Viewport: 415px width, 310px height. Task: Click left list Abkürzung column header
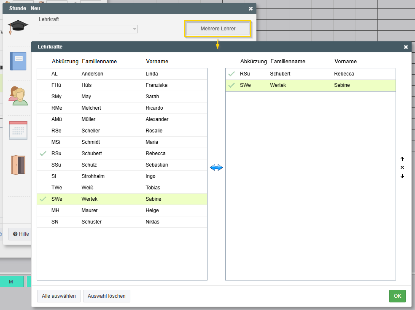65,62
